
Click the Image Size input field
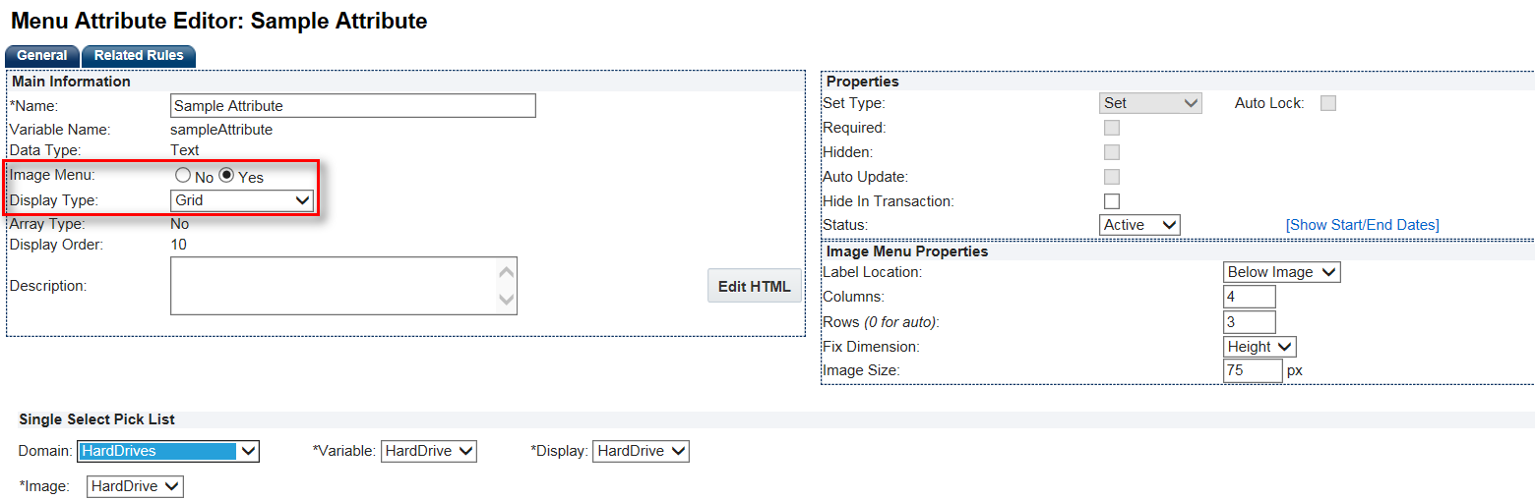point(1252,370)
